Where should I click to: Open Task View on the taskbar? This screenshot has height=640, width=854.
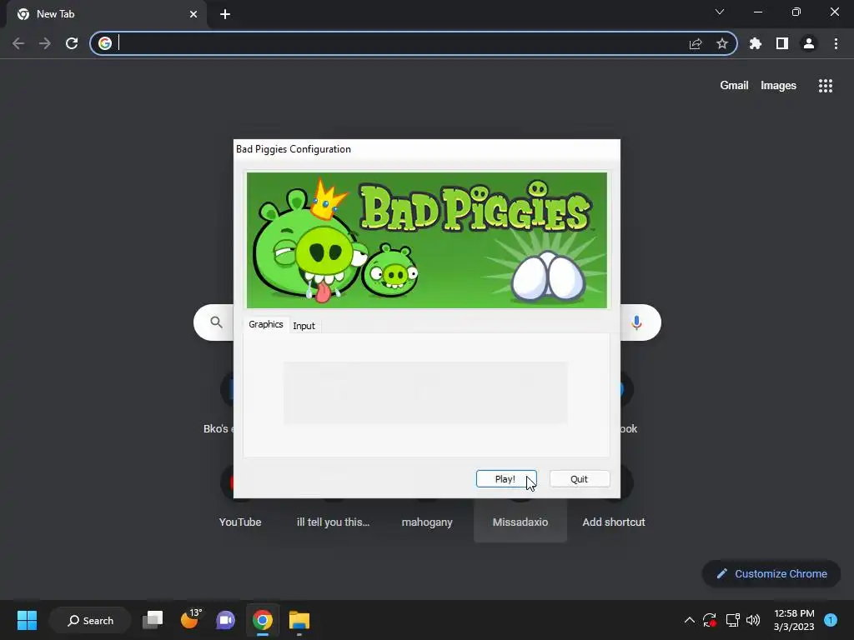click(153, 620)
